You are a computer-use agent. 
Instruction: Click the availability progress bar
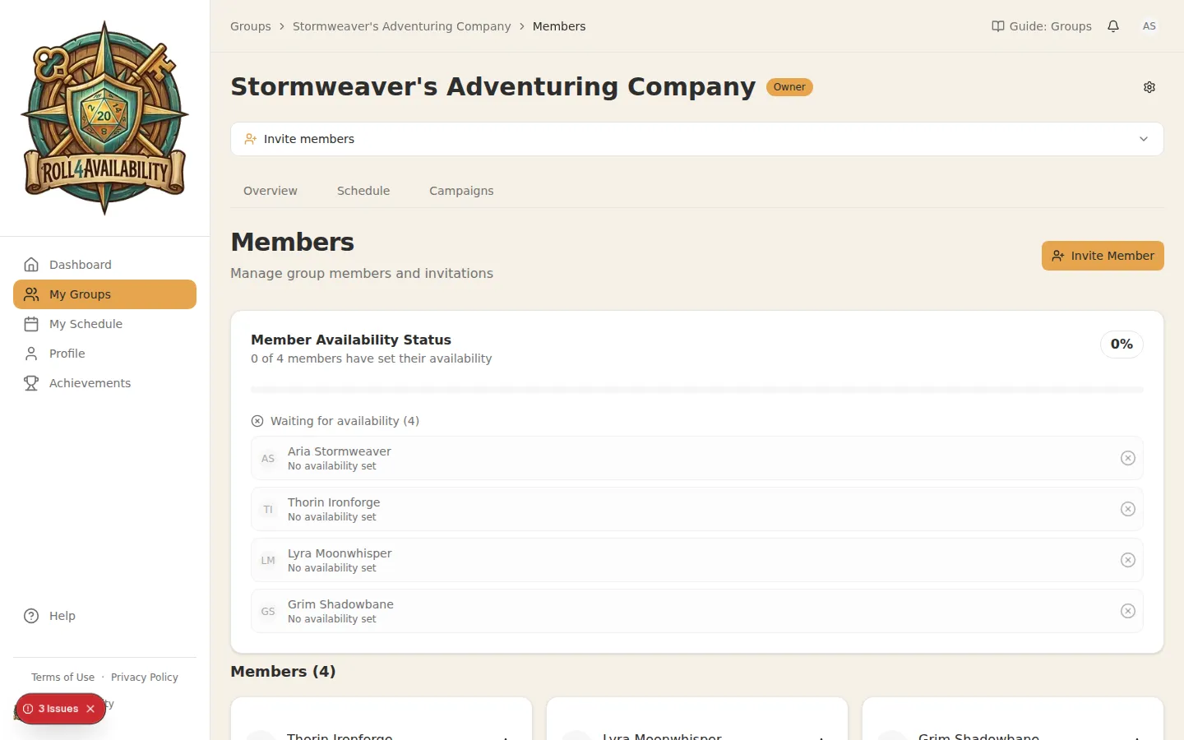coord(696,389)
